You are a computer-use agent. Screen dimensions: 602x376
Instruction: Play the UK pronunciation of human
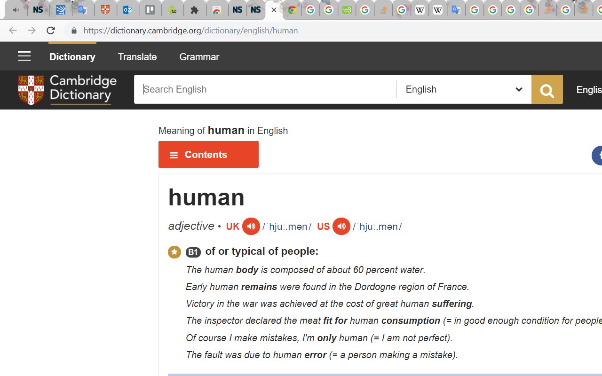(x=251, y=226)
